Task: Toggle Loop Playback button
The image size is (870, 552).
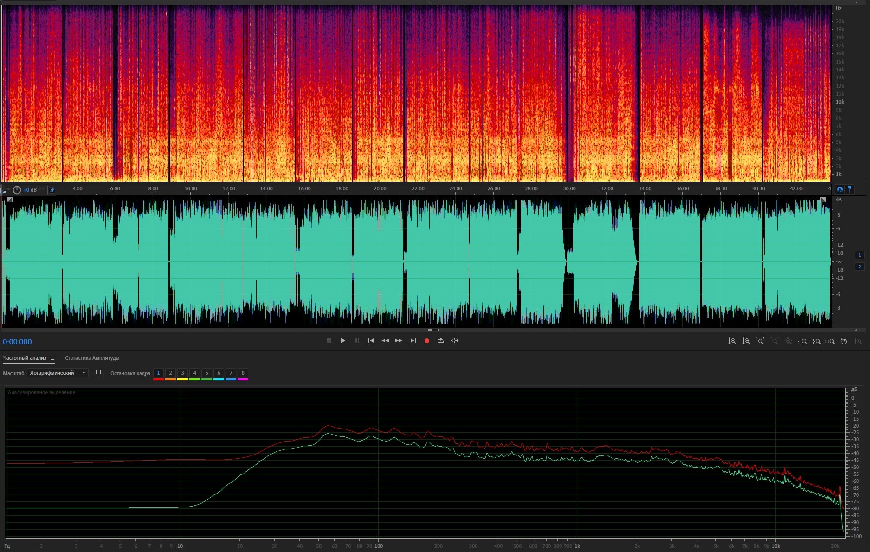Action: coord(441,341)
